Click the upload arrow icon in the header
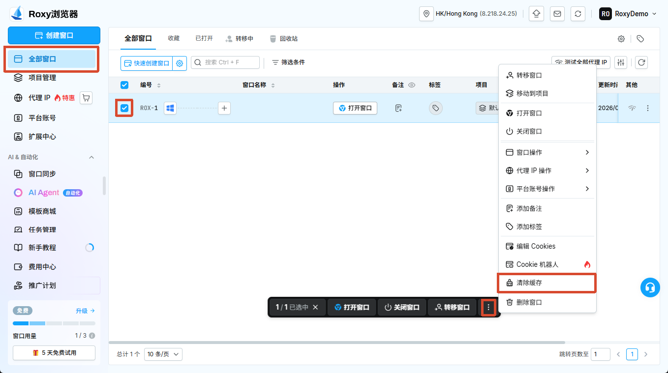The height and width of the screenshot is (373, 668). [536, 14]
